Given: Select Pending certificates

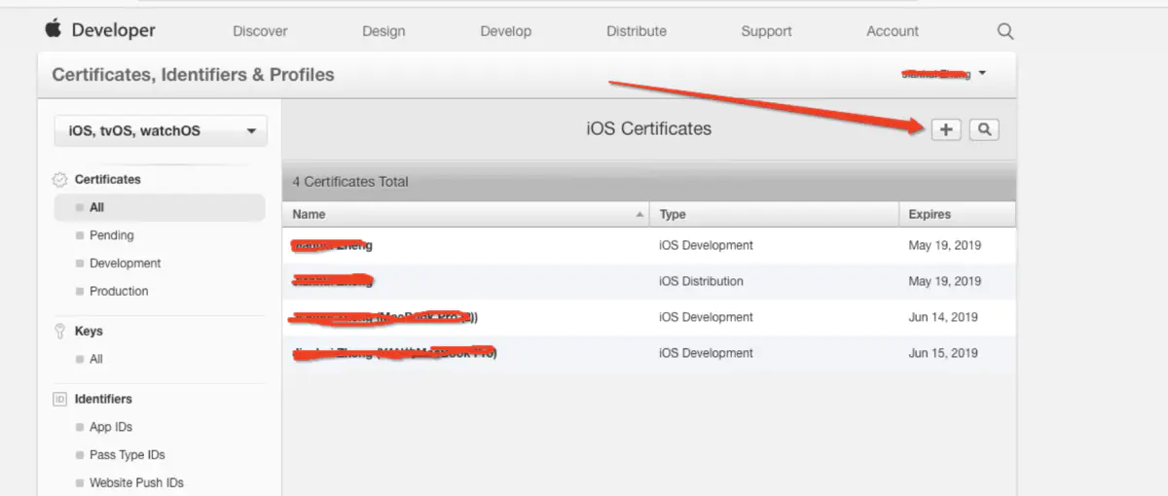Looking at the screenshot, I should [111, 235].
